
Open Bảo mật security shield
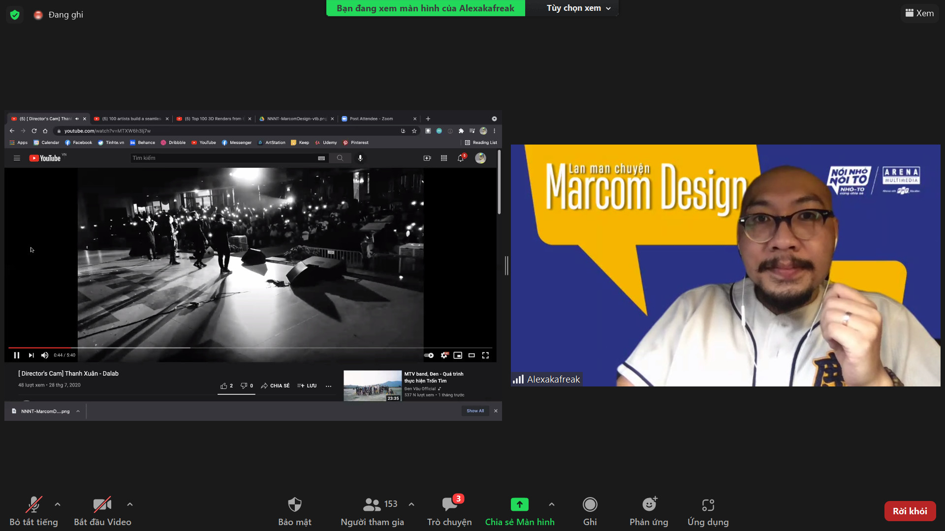[294, 511]
